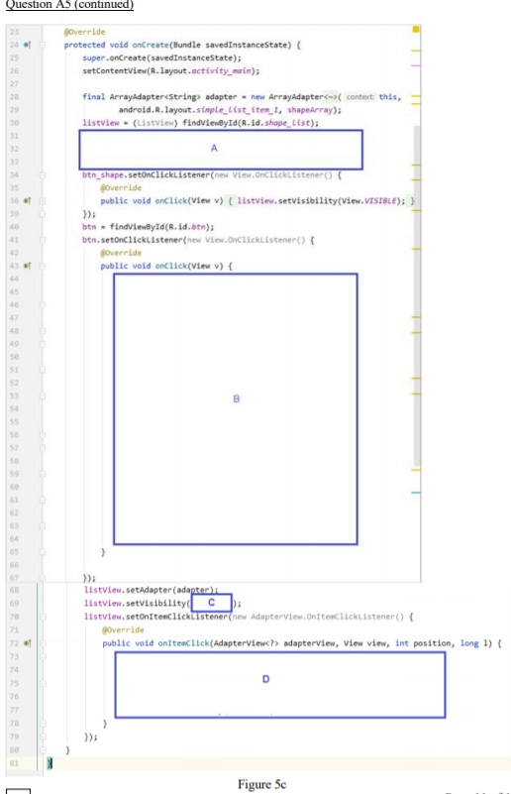This screenshot has width=511, height=794.
Task: Collapse the setOnItemClickListener fold marker on line 70
Action: [x=43, y=617]
